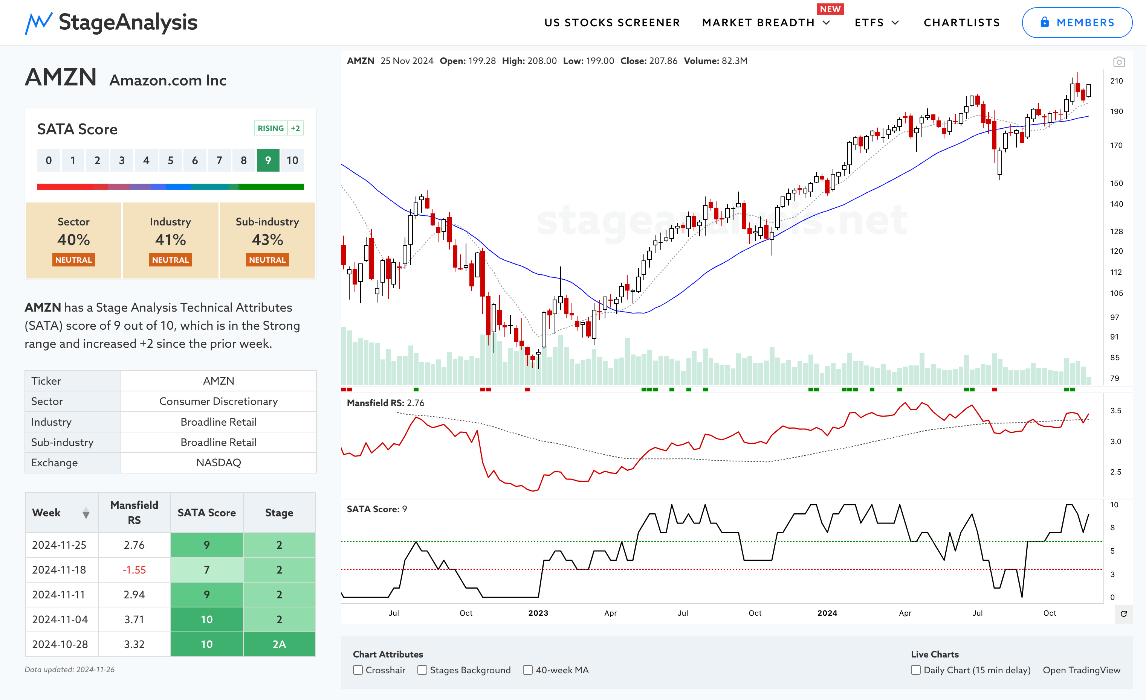Click the Industry row Broadline Retail cell
The image size is (1146, 700).
coord(219,422)
